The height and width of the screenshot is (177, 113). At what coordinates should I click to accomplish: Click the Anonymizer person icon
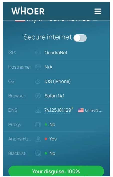pos(38,139)
